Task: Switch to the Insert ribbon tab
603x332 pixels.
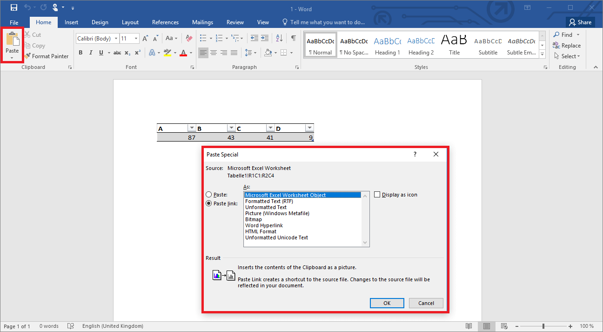Action: point(71,22)
